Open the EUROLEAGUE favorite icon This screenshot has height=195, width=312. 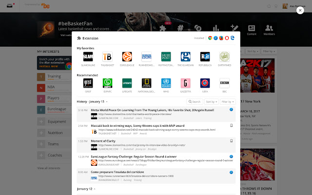tap(127, 57)
